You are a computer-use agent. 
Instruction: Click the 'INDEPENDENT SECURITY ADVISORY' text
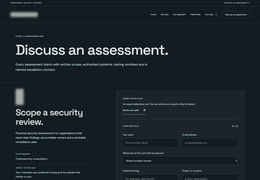26,3
